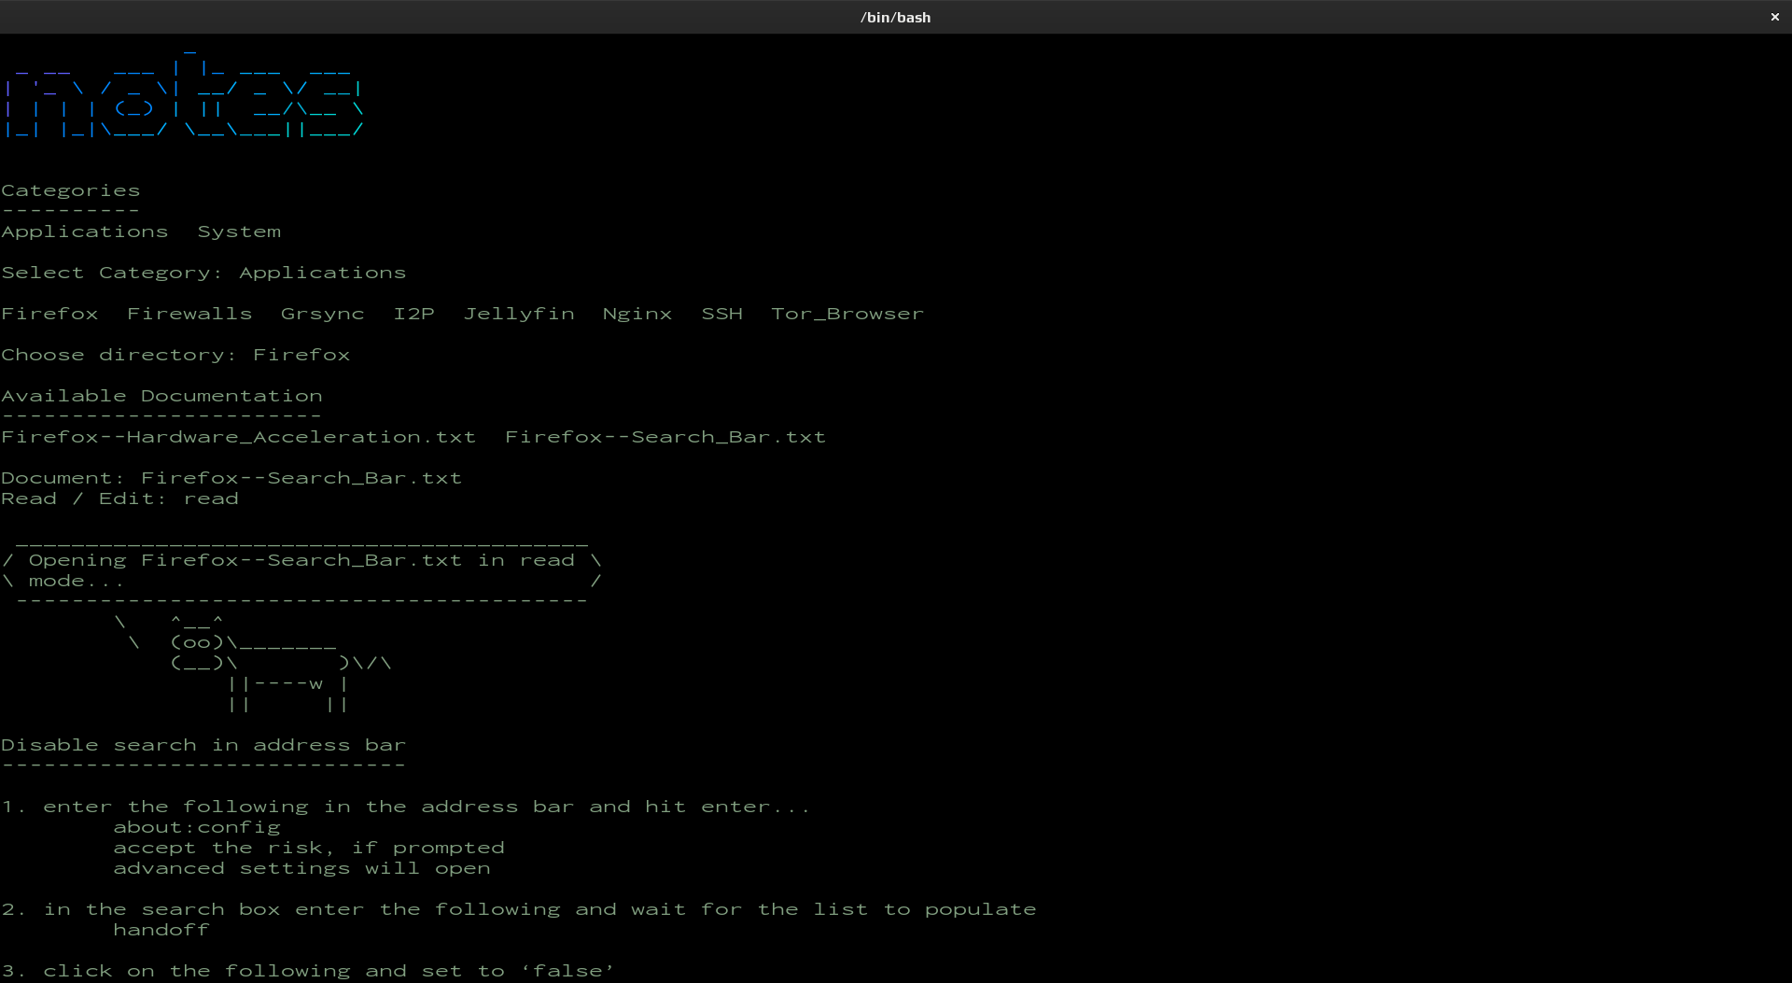Click the Grsync directory name
This screenshot has width=1792, height=983.
click(322, 314)
